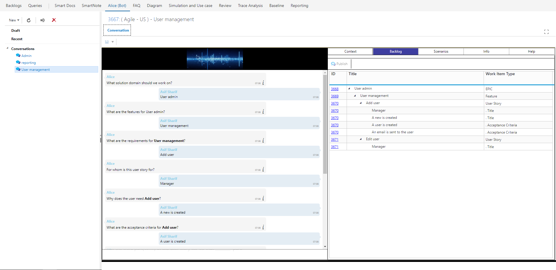
Task: Click the User management conversation chat icon
Action: (x=18, y=69)
